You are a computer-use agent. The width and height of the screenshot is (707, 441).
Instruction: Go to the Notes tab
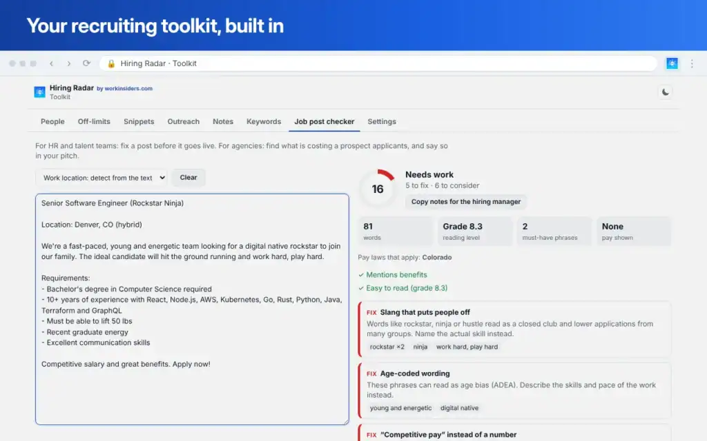[223, 121]
